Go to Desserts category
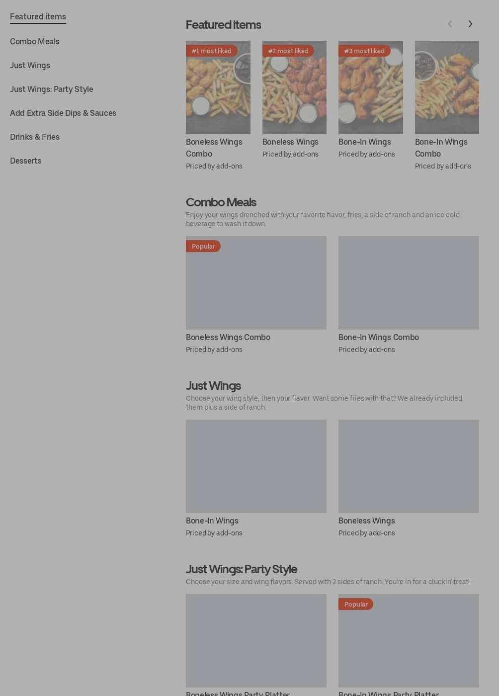499x696 pixels. click(x=26, y=161)
